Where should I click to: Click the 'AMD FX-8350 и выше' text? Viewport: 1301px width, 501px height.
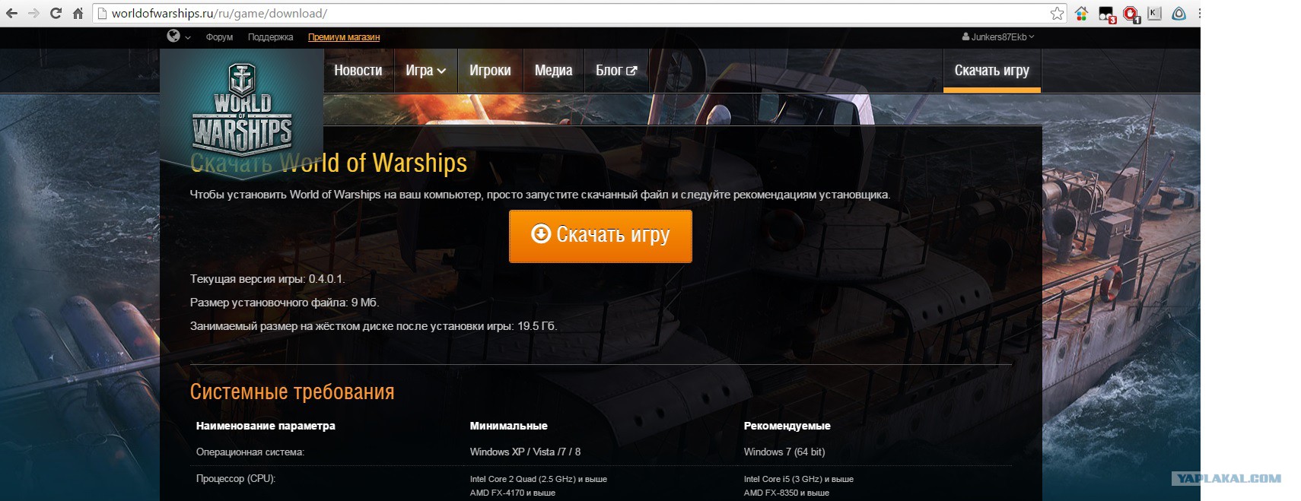coord(786,493)
